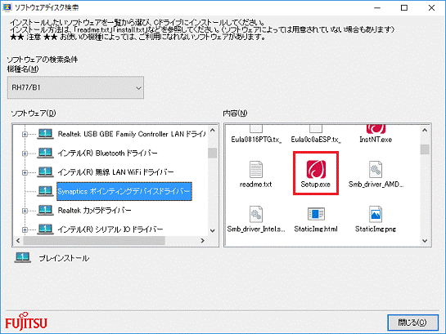This screenshot has width=446, height=334.
Task: Click the software list vertical scrollbar thumb
Action: point(213,154)
